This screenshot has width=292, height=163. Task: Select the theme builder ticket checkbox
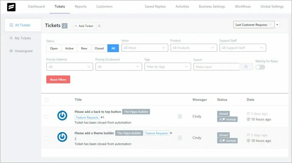(x=46, y=138)
